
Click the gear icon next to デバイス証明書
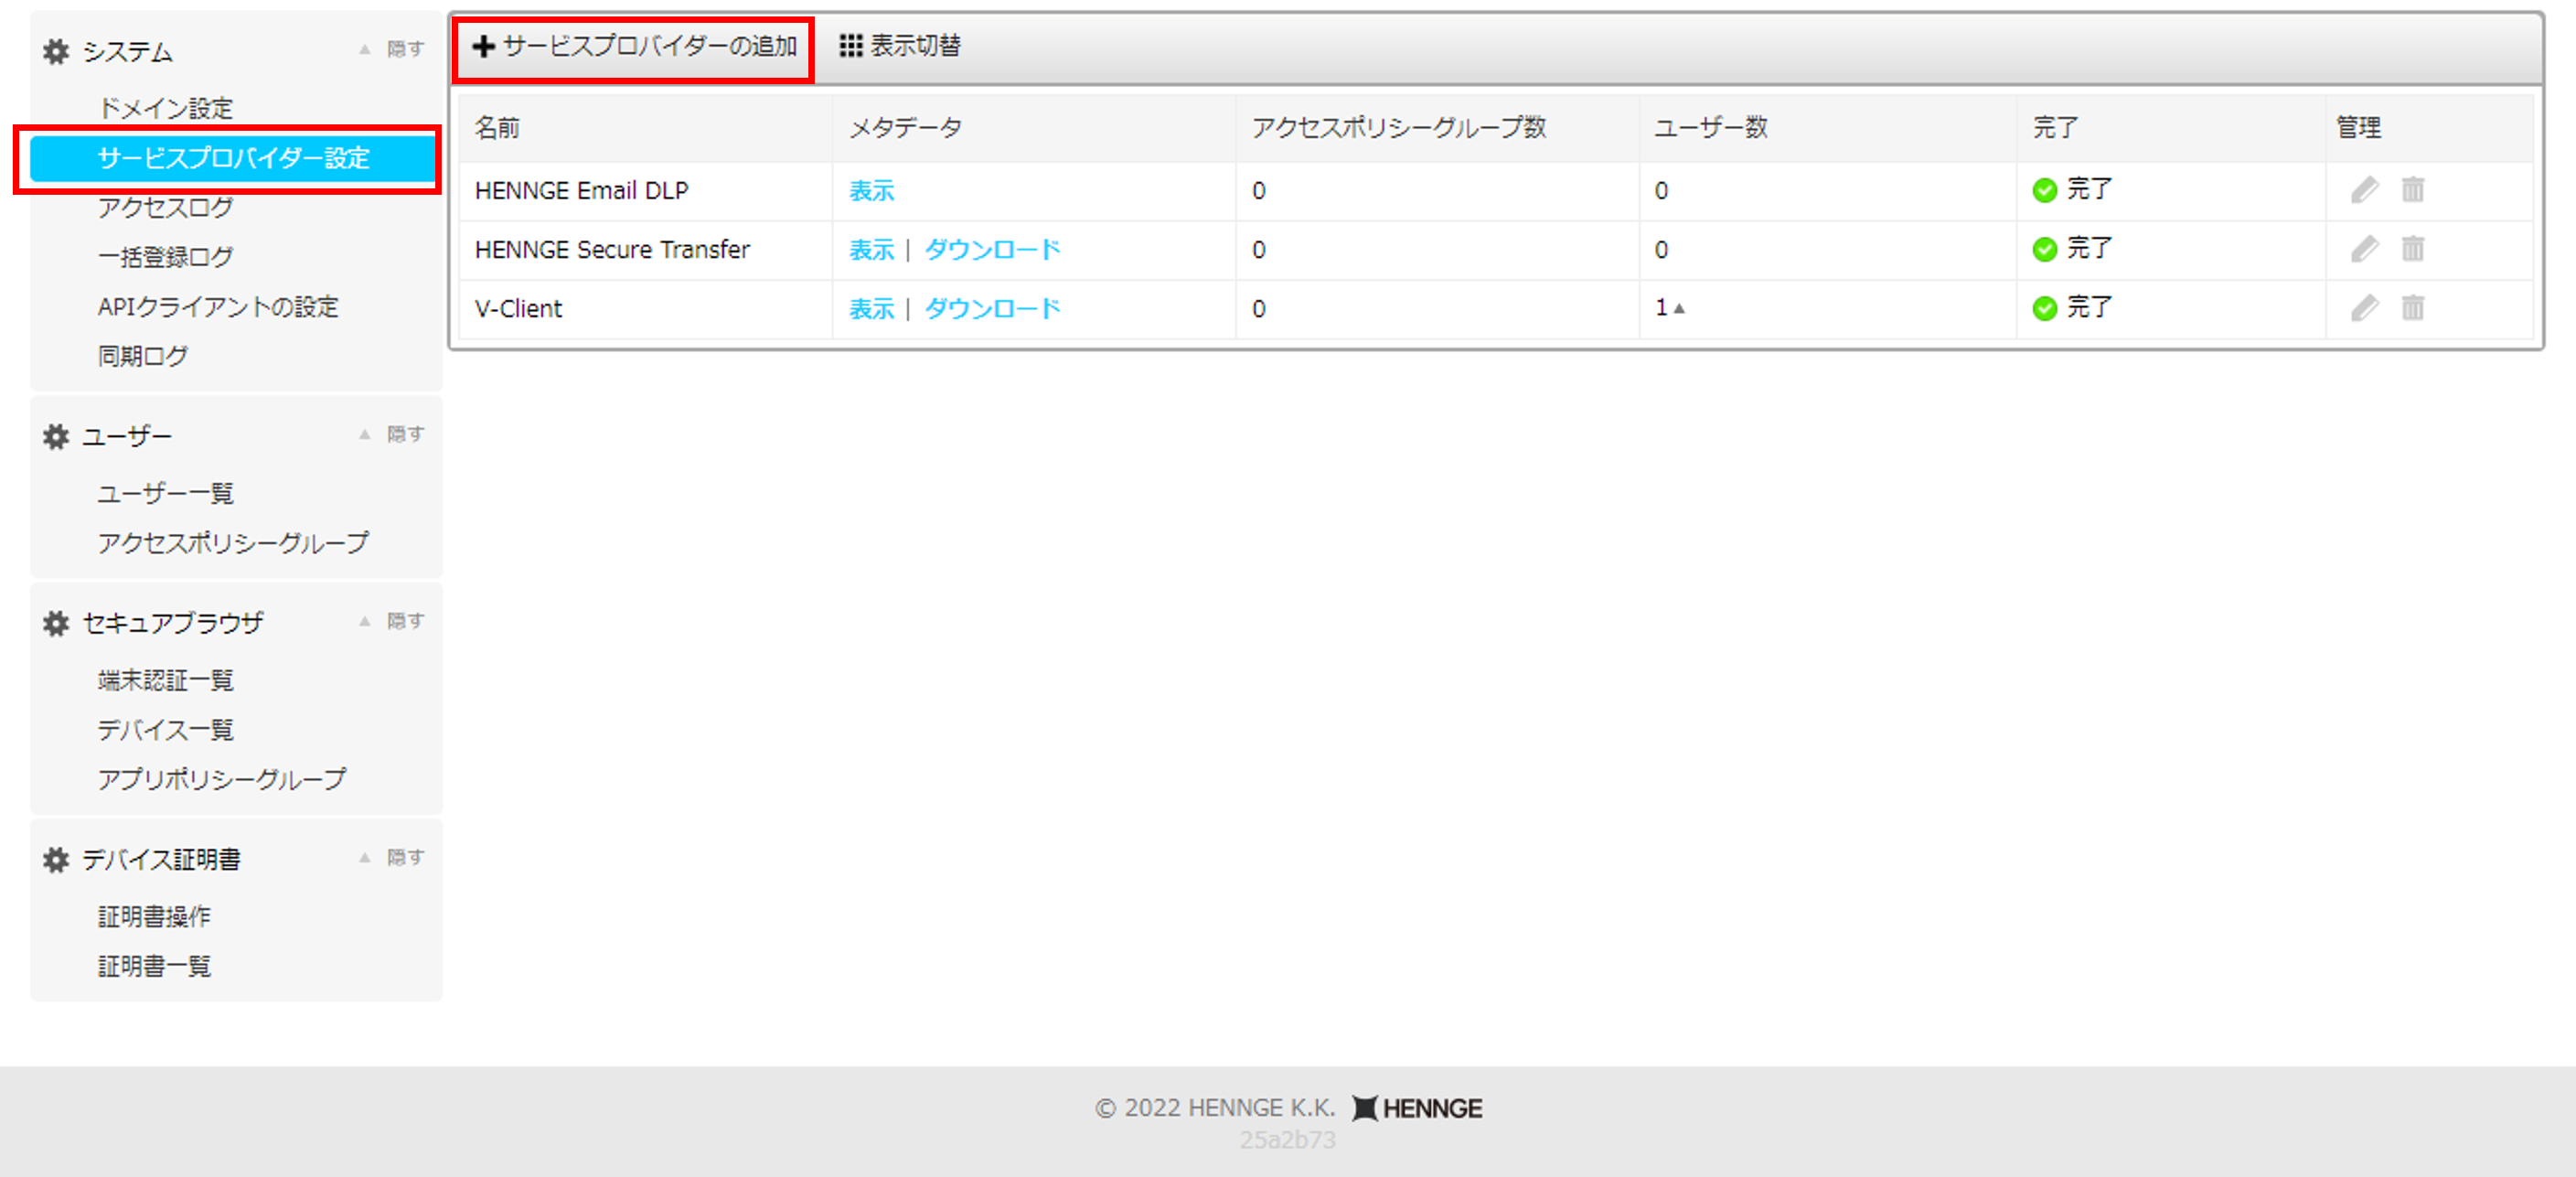(56, 860)
